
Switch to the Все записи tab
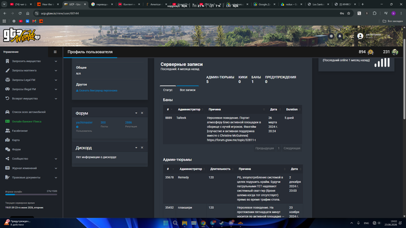pos(188,90)
